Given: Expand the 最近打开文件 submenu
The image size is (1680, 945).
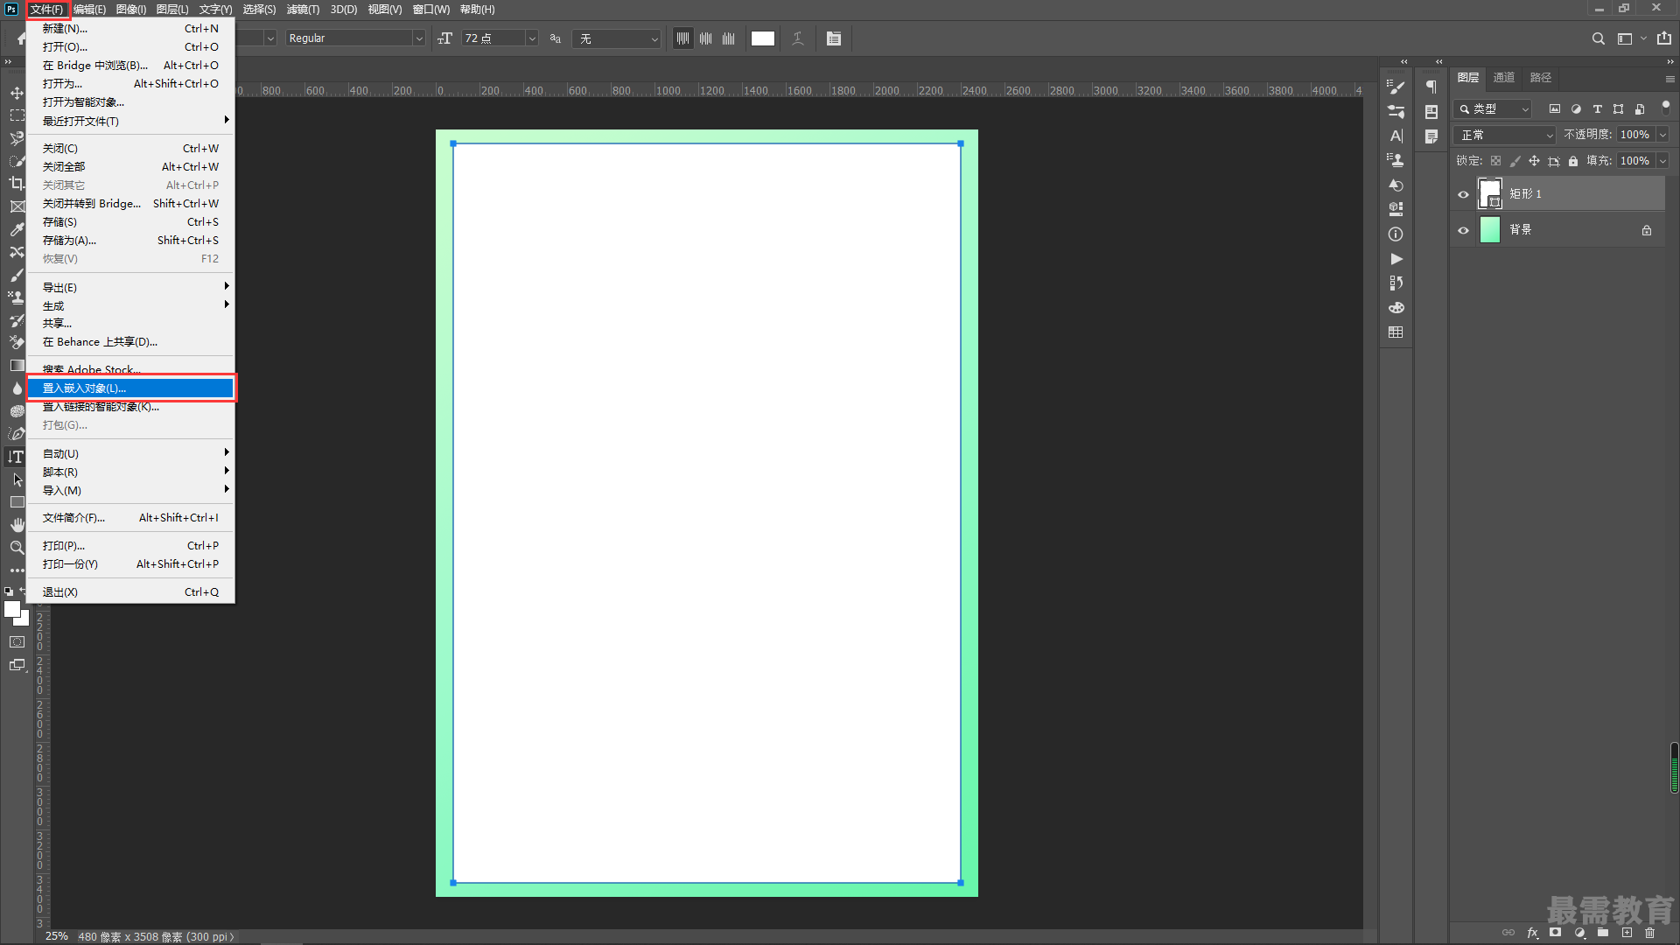Looking at the screenshot, I should [131, 121].
